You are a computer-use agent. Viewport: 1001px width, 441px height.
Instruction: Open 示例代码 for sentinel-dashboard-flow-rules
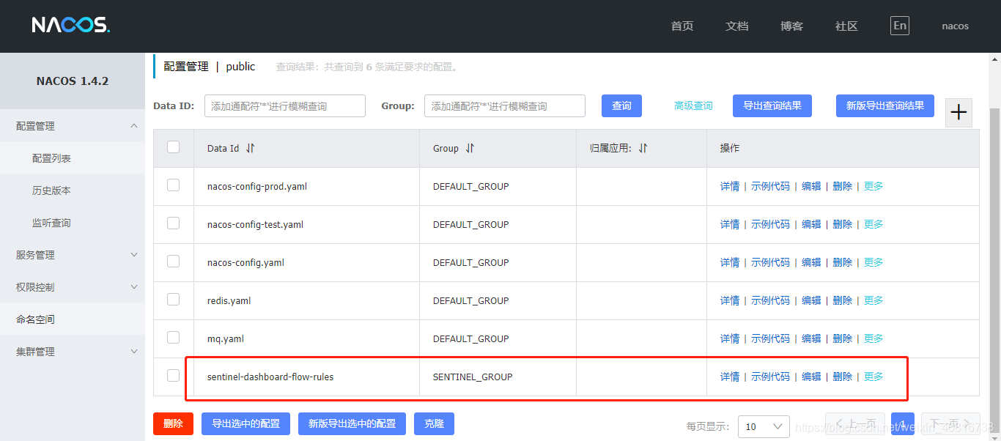(770, 377)
